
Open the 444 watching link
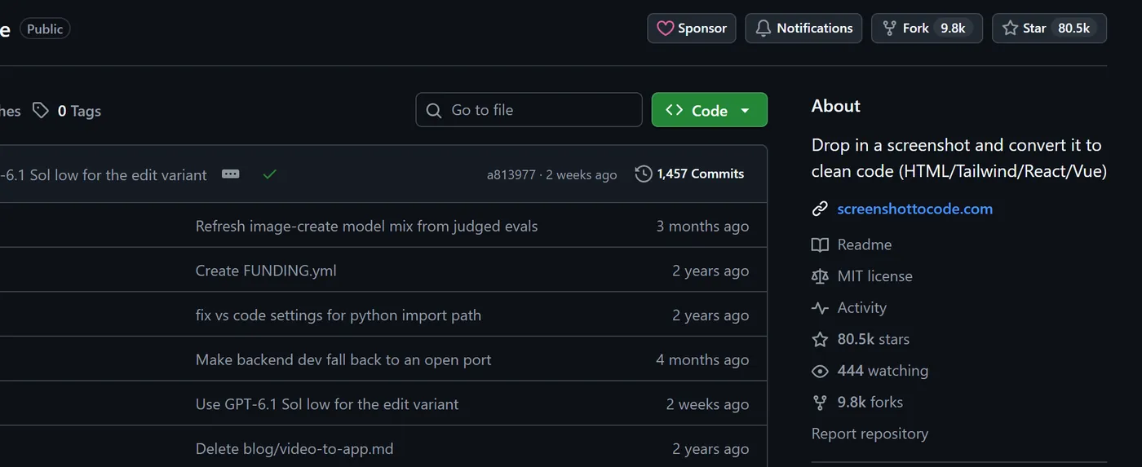point(883,371)
